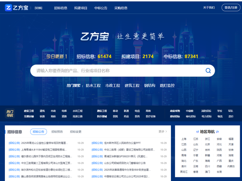Open the 高速公路 hot category

(78, 116)
